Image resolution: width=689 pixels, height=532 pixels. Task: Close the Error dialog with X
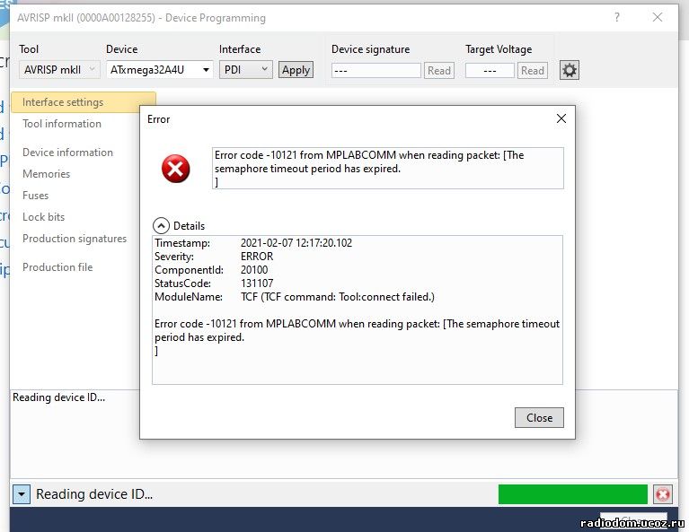(561, 118)
